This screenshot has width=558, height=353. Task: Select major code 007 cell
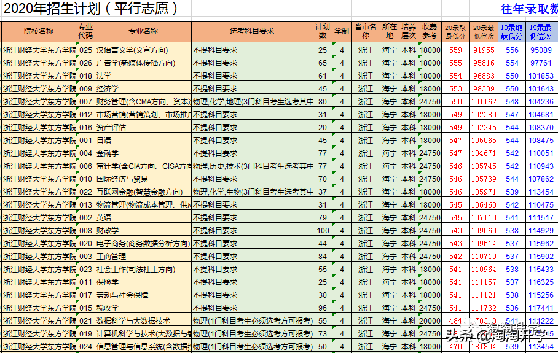coord(85,102)
